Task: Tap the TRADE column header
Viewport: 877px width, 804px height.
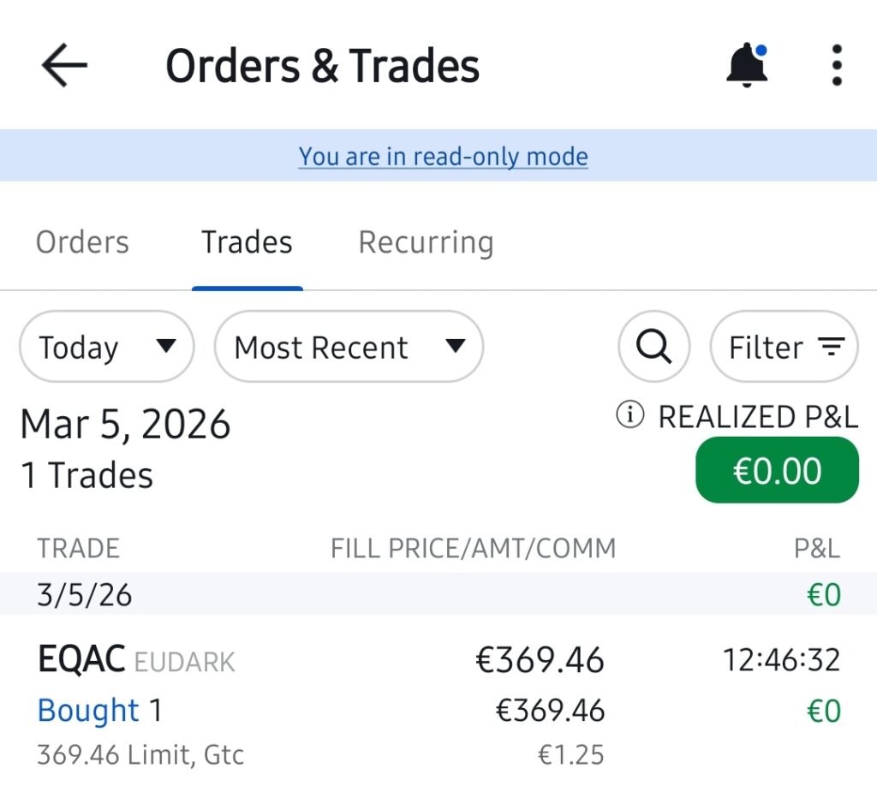Action: [x=78, y=548]
